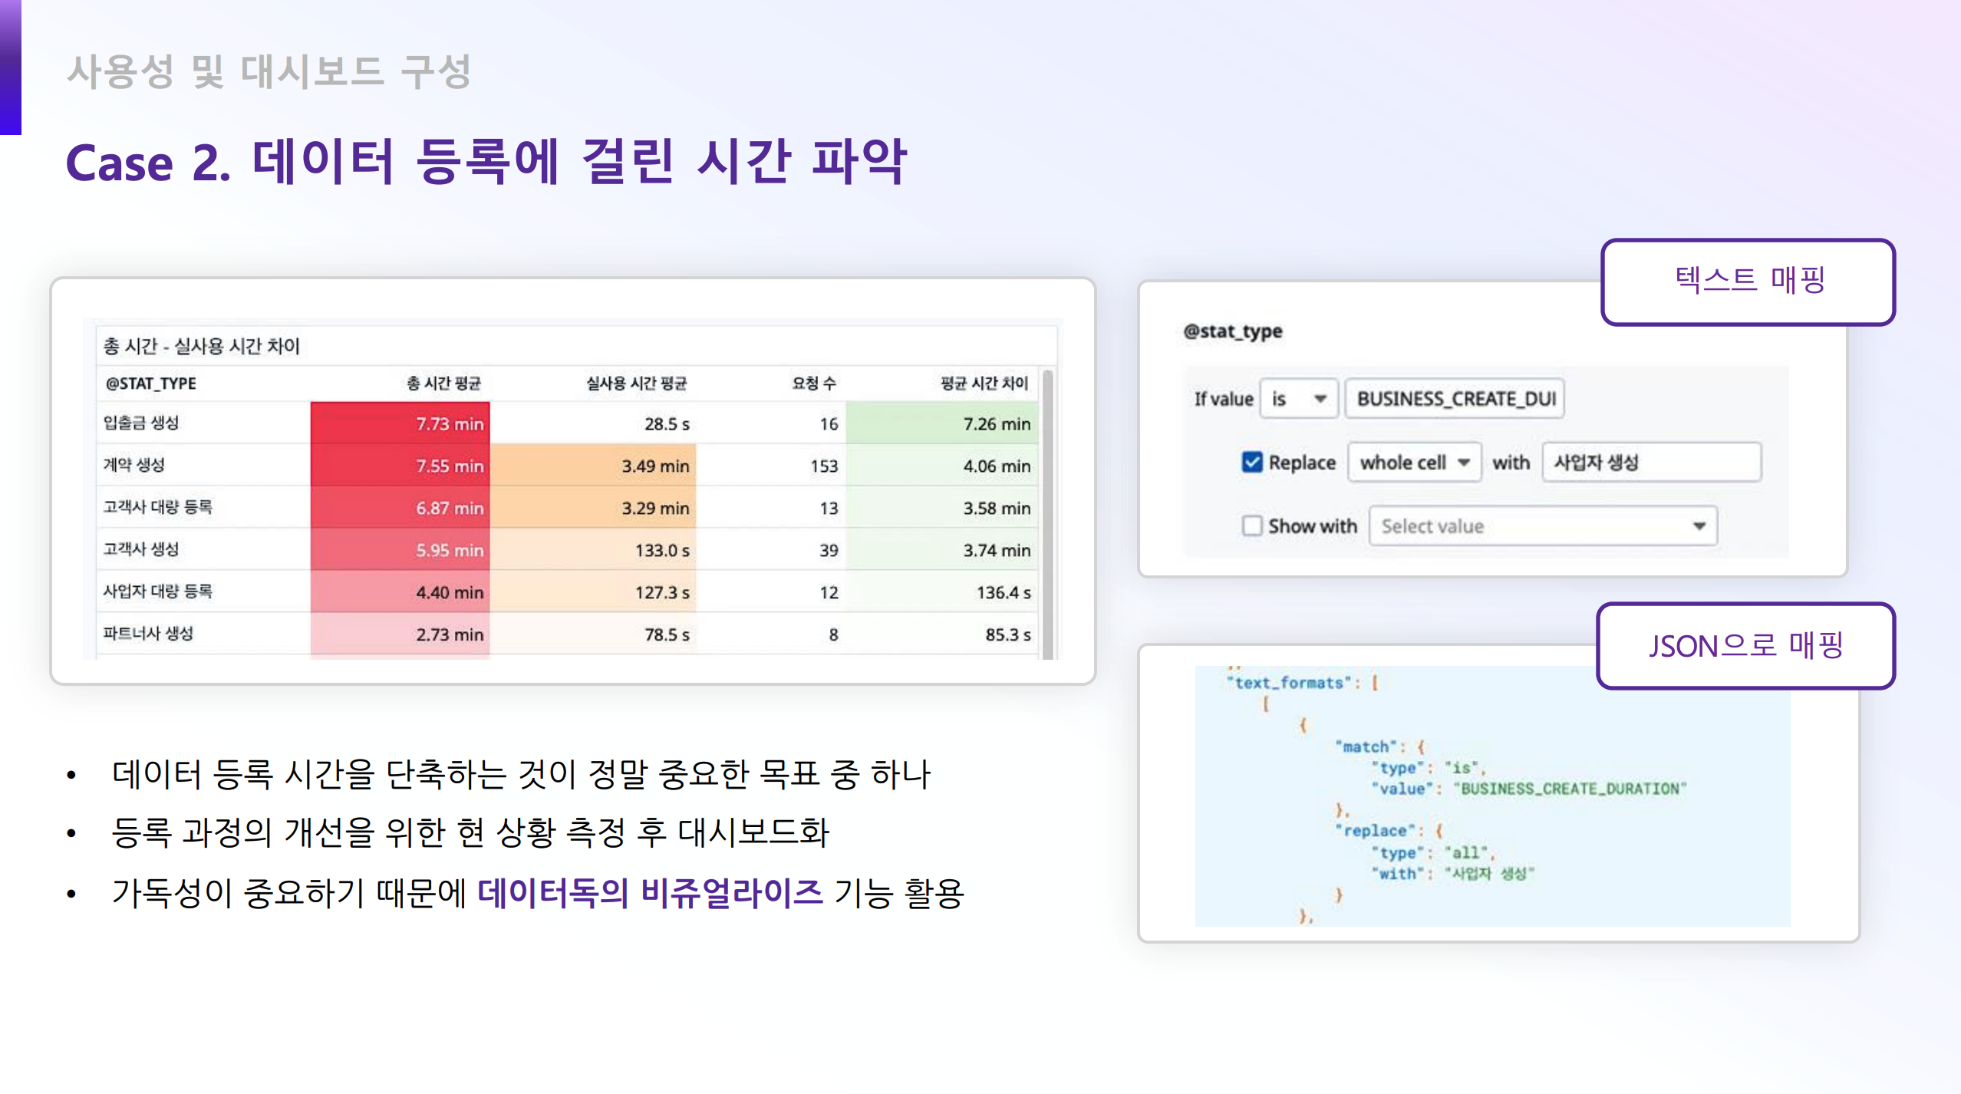This screenshot has width=1961, height=1094.
Task: Click the 실사용 시간 평균 column header
Action: click(636, 383)
